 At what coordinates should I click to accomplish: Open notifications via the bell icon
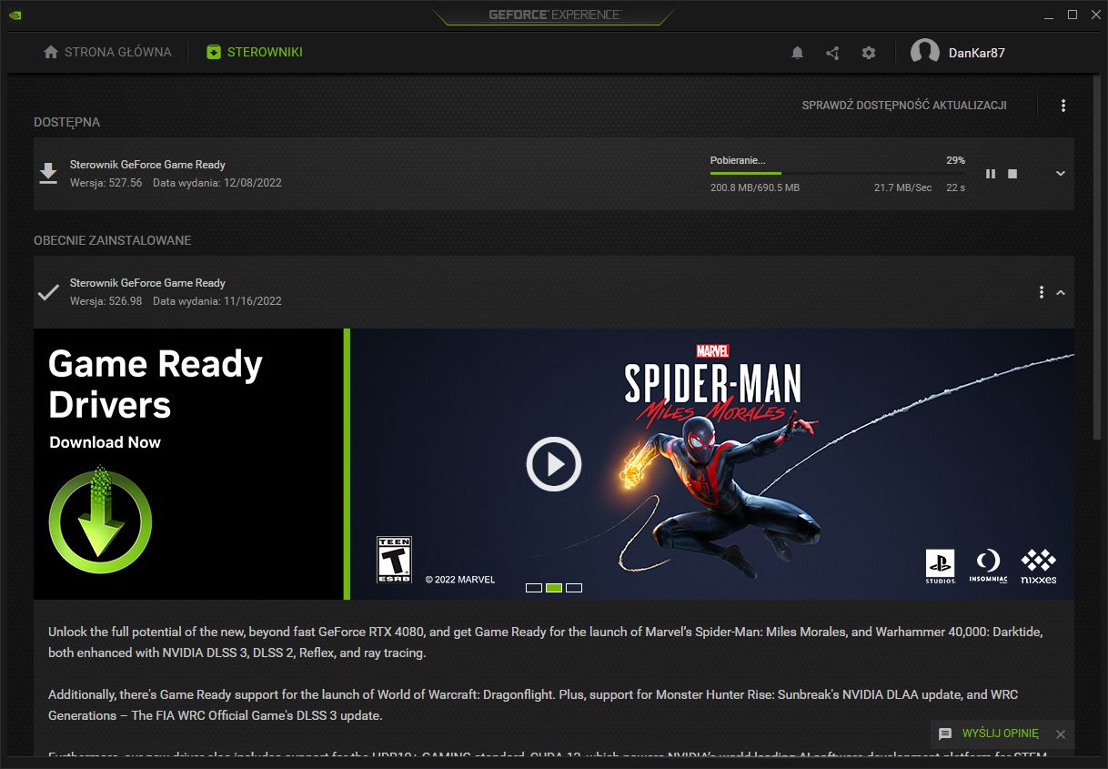[797, 52]
